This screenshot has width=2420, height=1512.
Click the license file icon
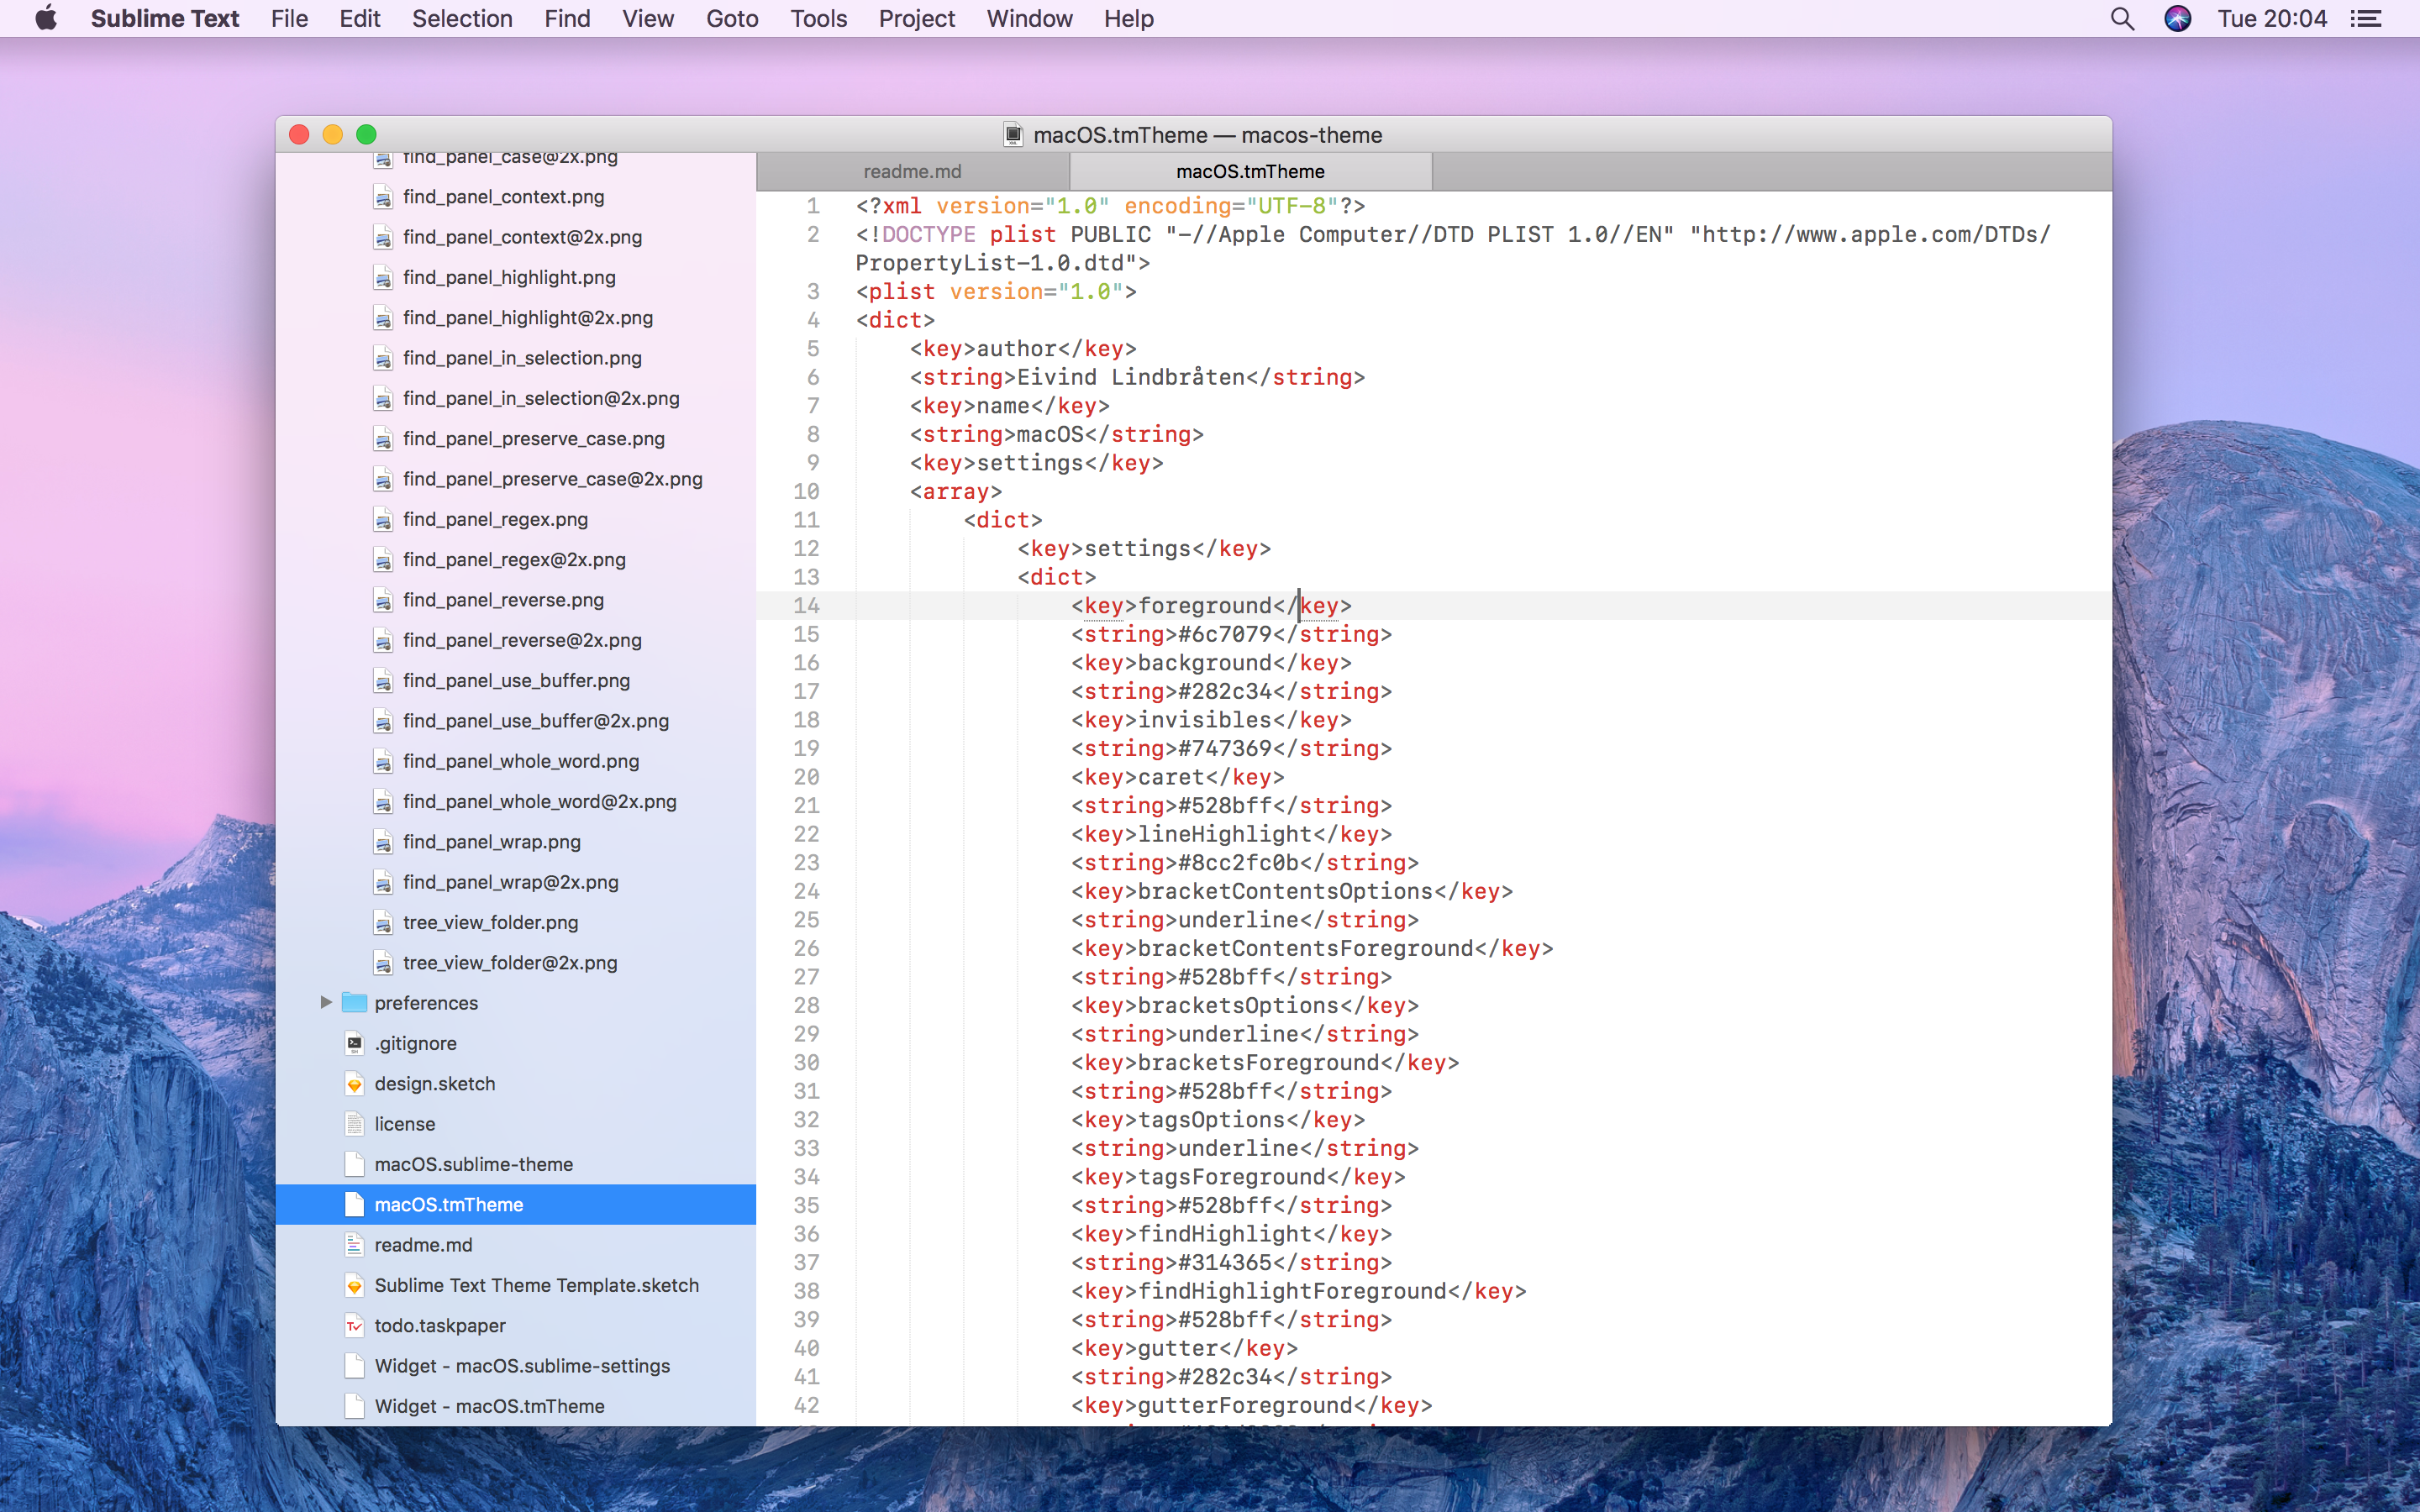[354, 1124]
